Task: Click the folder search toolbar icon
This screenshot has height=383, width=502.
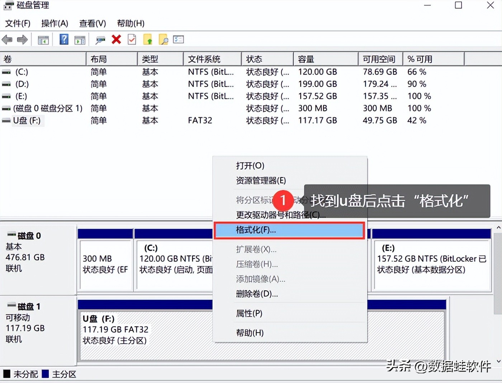Action: coord(164,39)
